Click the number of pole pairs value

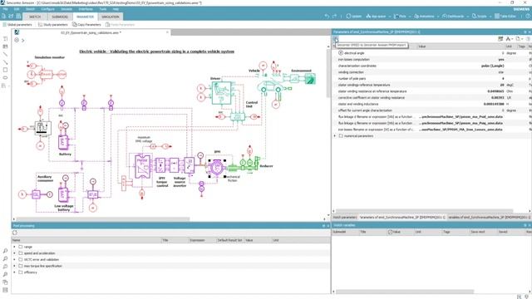pos(503,79)
